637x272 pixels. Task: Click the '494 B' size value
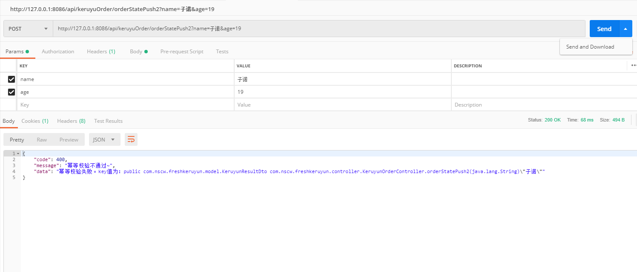point(618,120)
